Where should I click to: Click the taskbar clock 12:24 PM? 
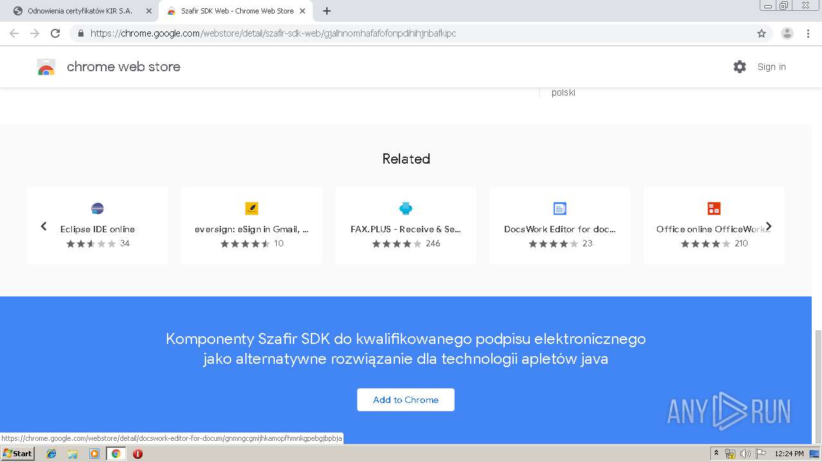[x=789, y=454]
